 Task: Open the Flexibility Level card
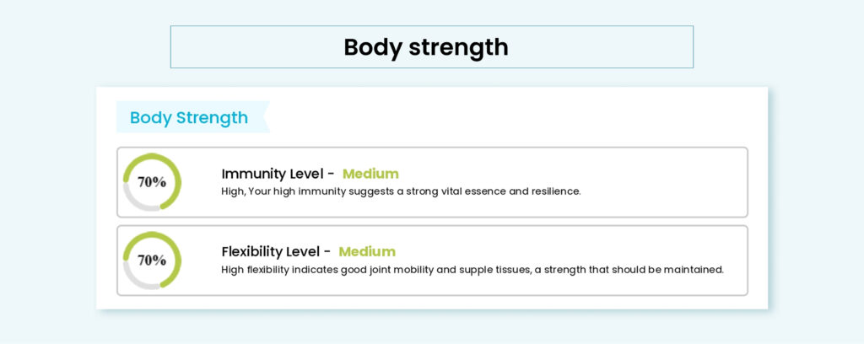click(432, 261)
